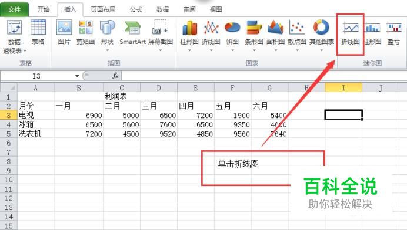The width and height of the screenshot is (407, 230).
Task: Click cell with value 6900
Action: click(x=79, y=115)
